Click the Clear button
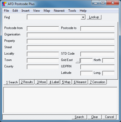This screenshot has width=121, height=122. [94, 117]
